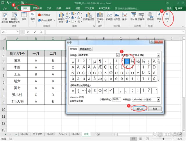Screen dimensions: 186x141
Task: Select the ¶ pilcrow symbol
Action: point(100,61)
